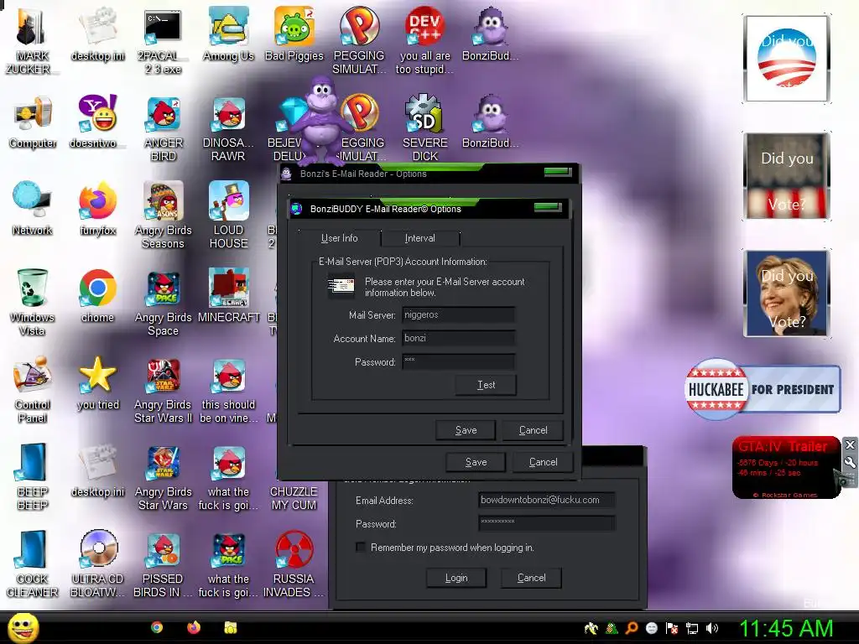Click the Bonzi purple gorilla character

[x=322, y=121]
